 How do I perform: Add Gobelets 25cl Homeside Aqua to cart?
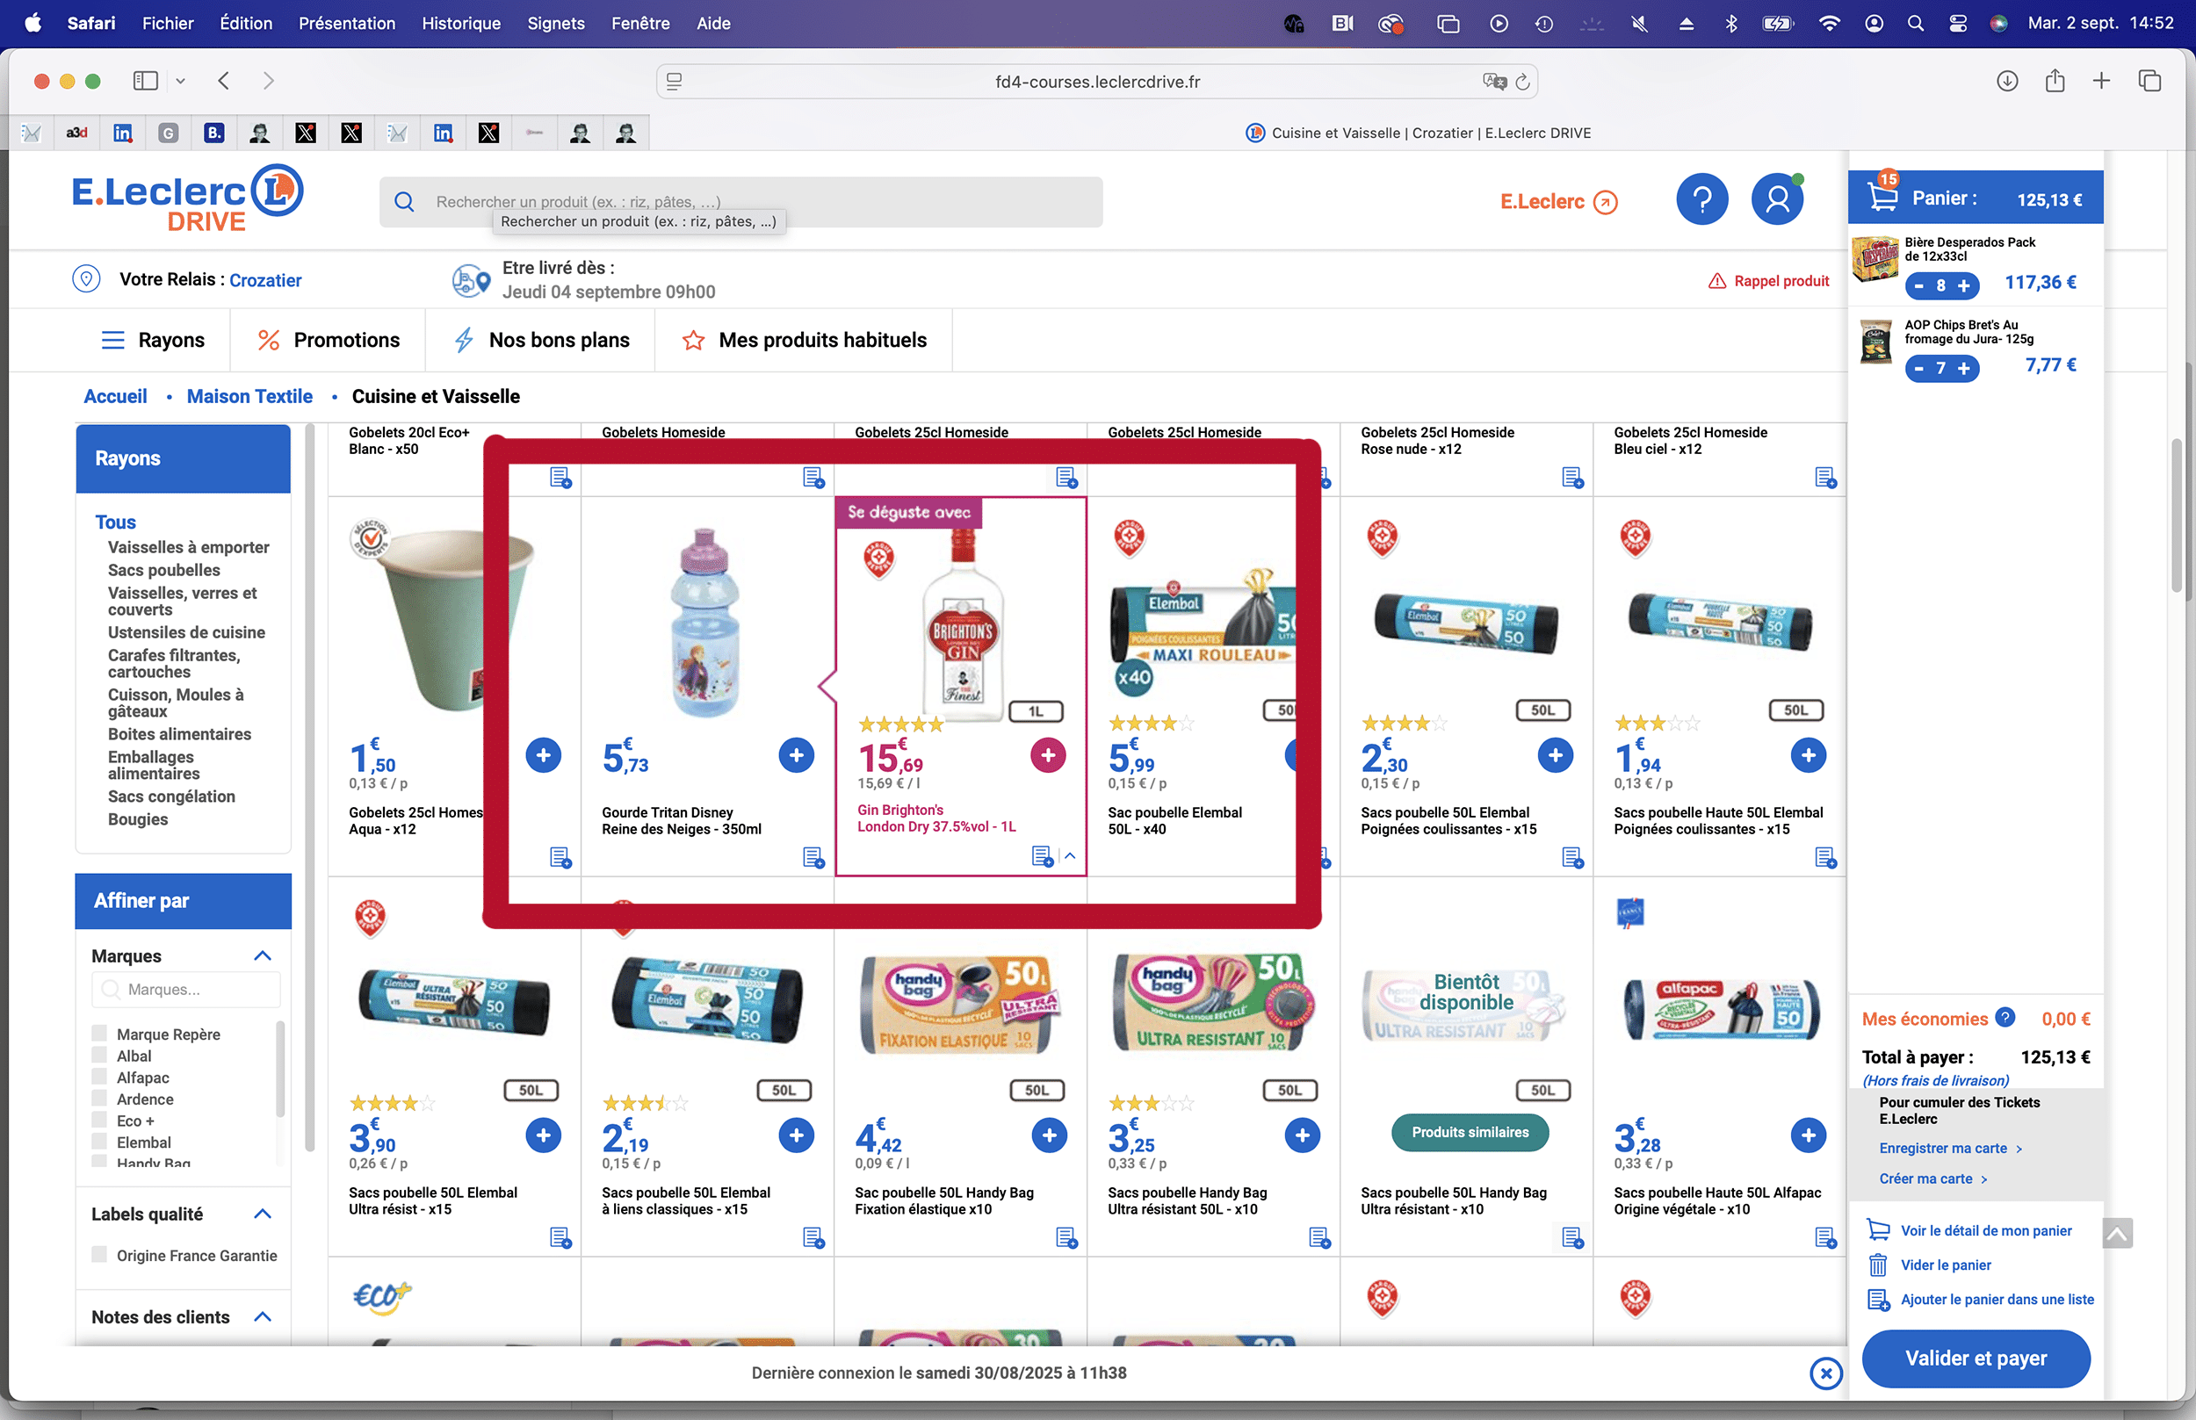point(543,755)
